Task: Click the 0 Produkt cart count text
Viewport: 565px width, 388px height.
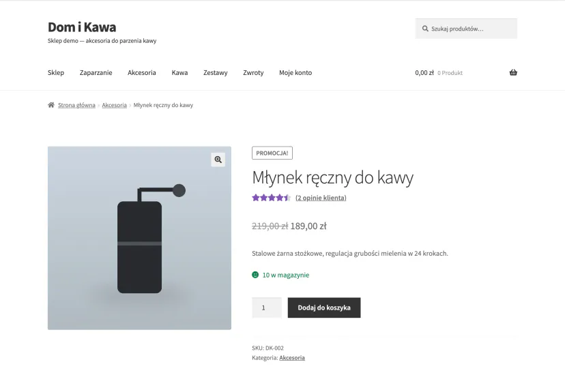Action: [450, 73]
